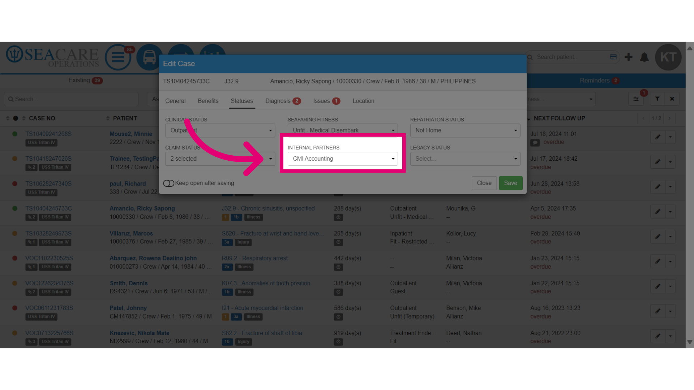Image resolution: width=694 pixels, height=390 pixels.
Task: Click the Save button
Action: point(511,183)
